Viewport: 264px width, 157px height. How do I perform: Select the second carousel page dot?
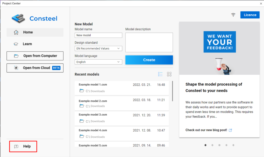pos(212,145)
